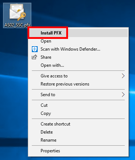
Task: Click the Share arrow icon
Action: click(34, 57)
